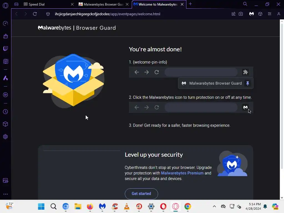Open Settings gear in sidebar
This screenshot has height=213, width=284.
click(6, 136)
